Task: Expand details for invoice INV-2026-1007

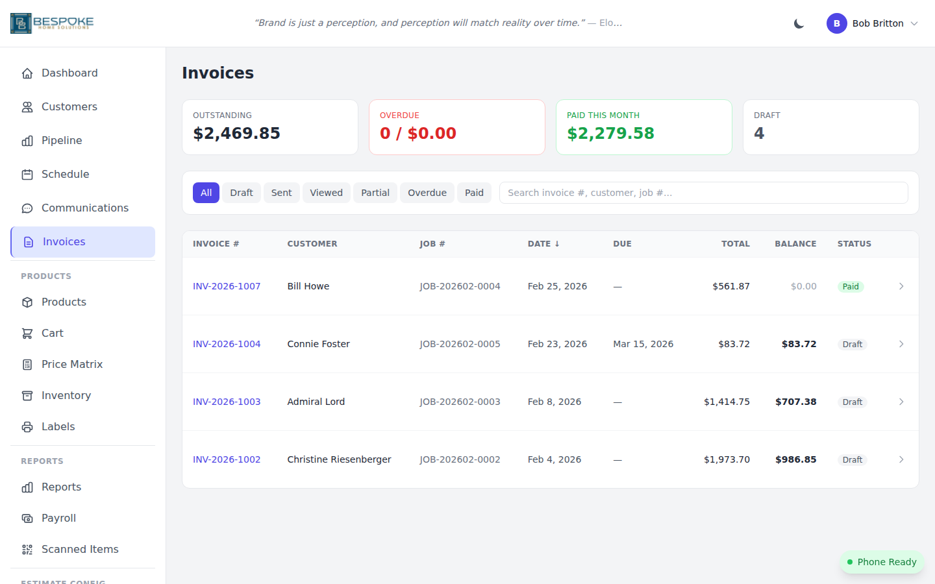Action: click(901, 286)
